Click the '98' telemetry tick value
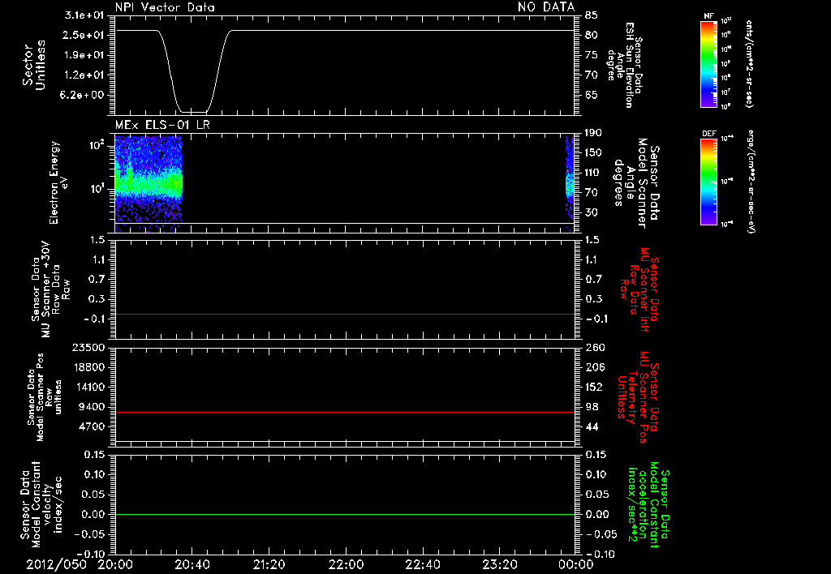 (x=592, y=407)
